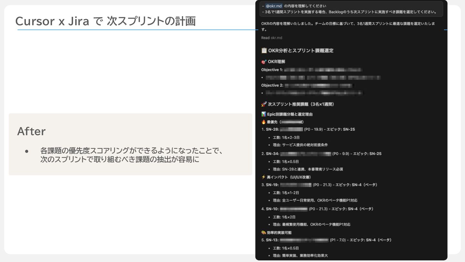This screenshot has height=262, width=465.
Task: Click '工数: 1名×0.5日' under SN-13
Action: (286, 248)
